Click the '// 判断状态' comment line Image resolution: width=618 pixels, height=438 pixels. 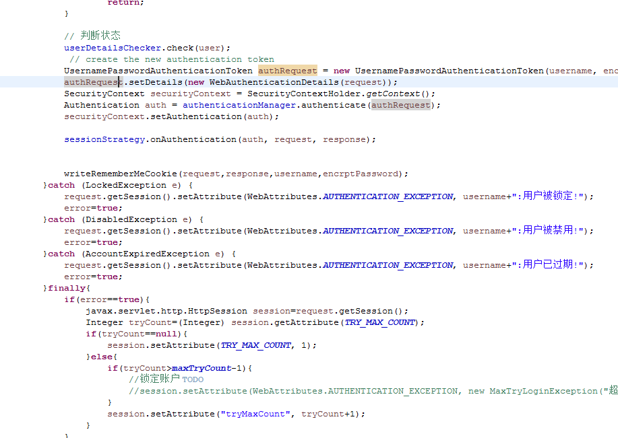pos(92,36)
